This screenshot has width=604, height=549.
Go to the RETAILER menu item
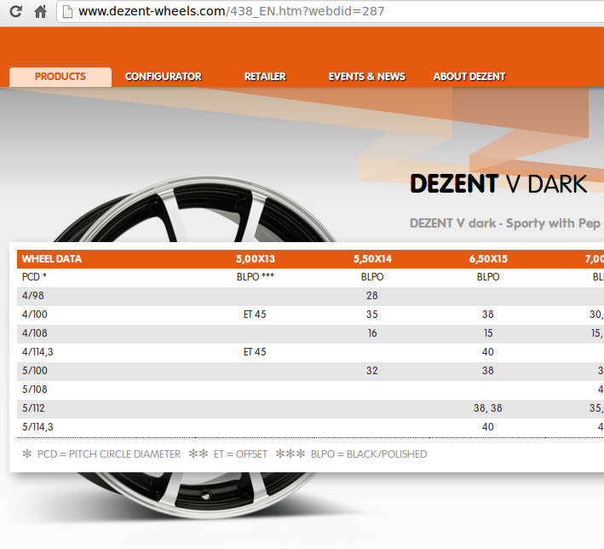click(265, 77)
